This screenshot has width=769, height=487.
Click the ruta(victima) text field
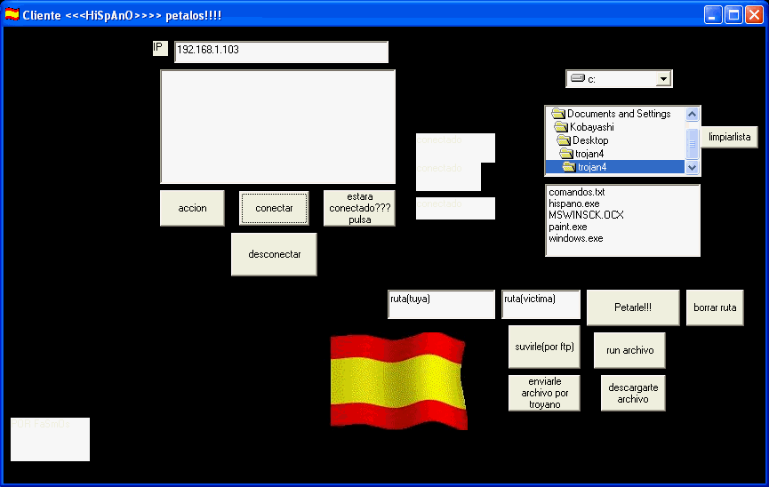[541, 305]
